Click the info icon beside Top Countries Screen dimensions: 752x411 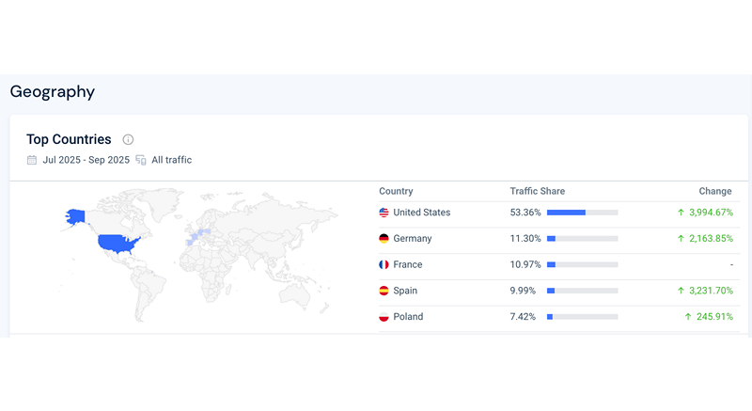(x=128, y=139)
